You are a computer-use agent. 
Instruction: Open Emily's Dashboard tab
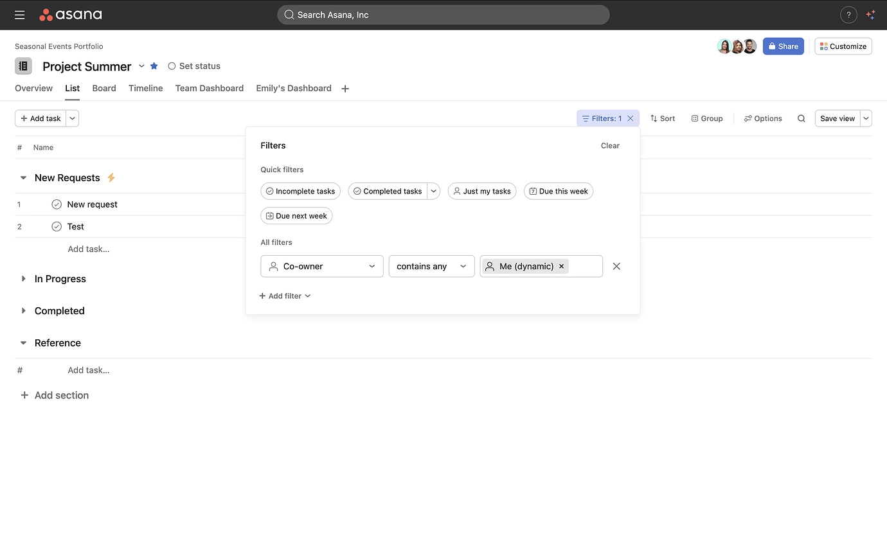click(x=293, y=88)
